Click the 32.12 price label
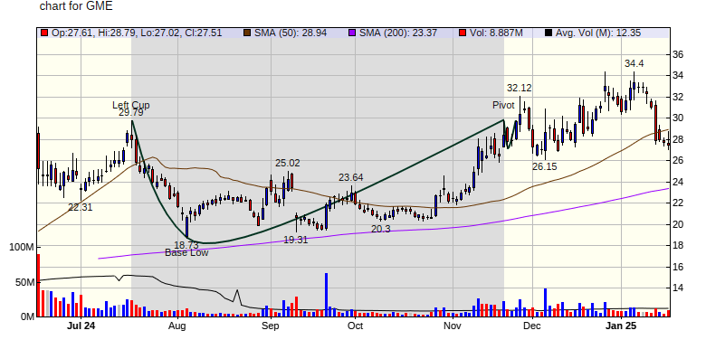Image resolution: width=706 pixels, height=340 pixels. click(x=520, y=88)
